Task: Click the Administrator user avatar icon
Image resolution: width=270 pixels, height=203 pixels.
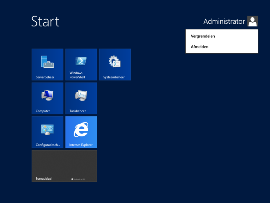Action: pos(252,21)
